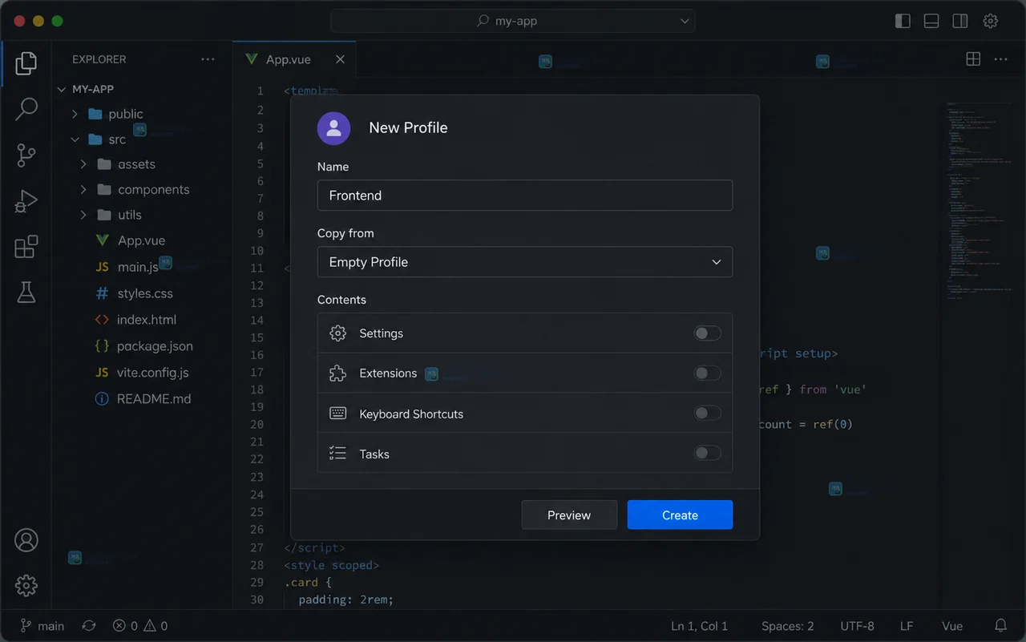Click the Preview button
The height and width of the screenshot is (642, 1026).
pyautogui.click(x=569, y=515)
